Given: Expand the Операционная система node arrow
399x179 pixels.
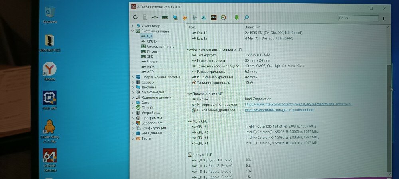Looking at the screenshot, I should point(132,77).
